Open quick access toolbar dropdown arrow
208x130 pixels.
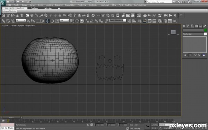(30, 2)
